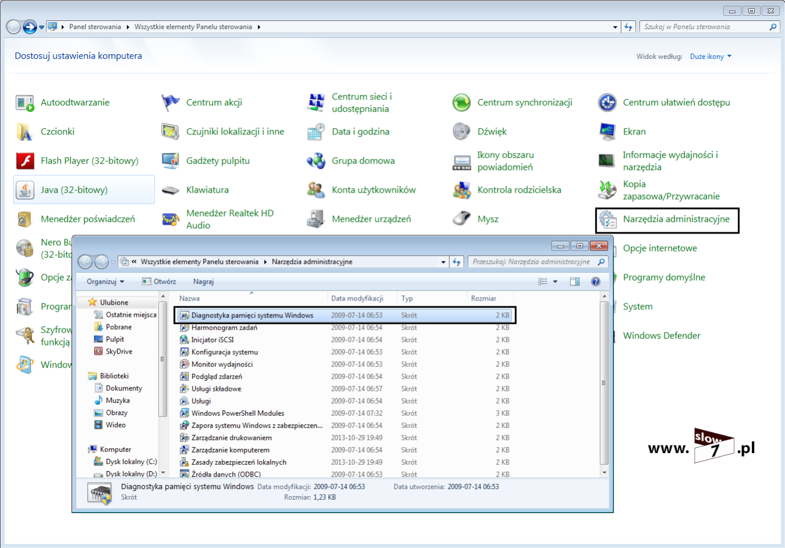Open the Klawiatura keyboard icon

tap(171, 190)
